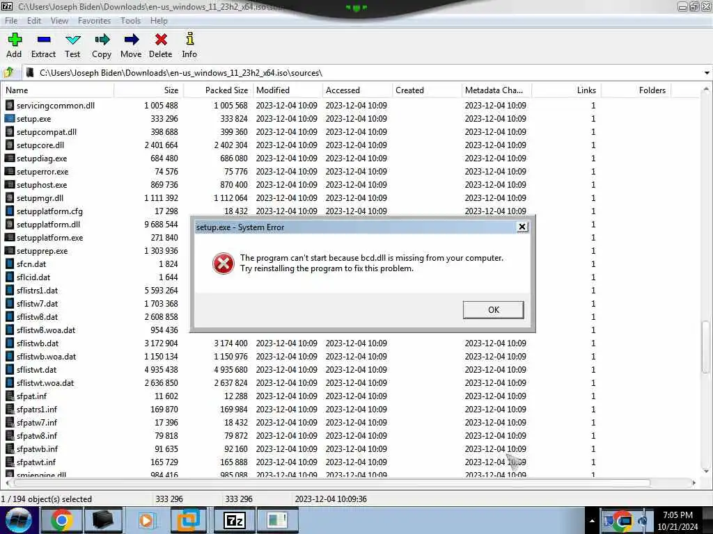Sort by the Accessed column header
This screenshot has height=534, width=713.
pyautogui.click(x=357, y=90)
